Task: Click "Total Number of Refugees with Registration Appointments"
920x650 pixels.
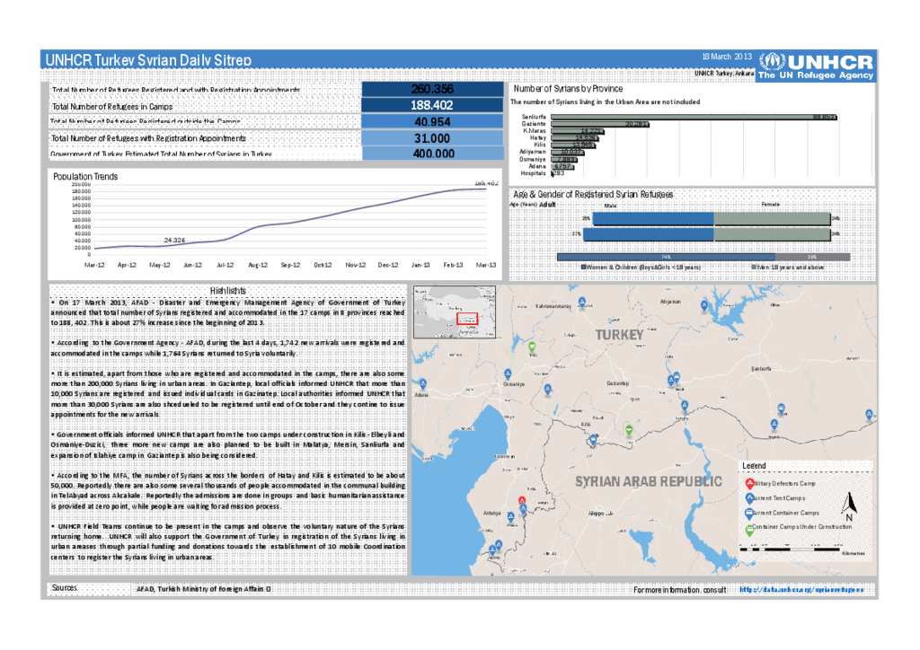Action: [148, 138]
